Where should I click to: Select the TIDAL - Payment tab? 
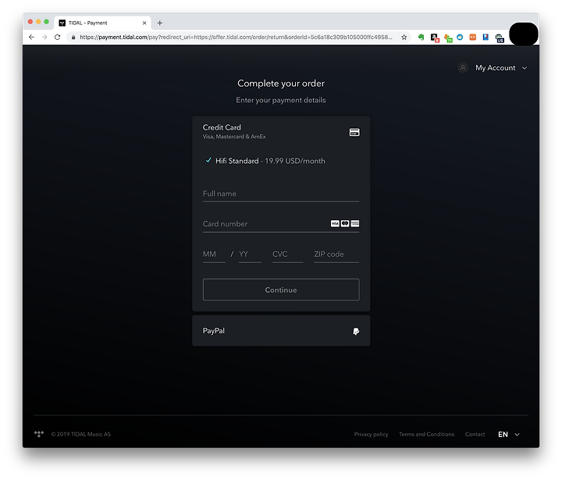(102, 23)
